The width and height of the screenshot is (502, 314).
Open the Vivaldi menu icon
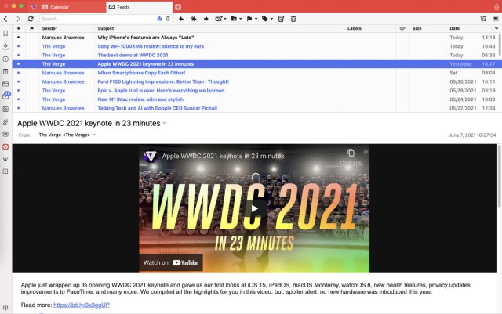34,7
